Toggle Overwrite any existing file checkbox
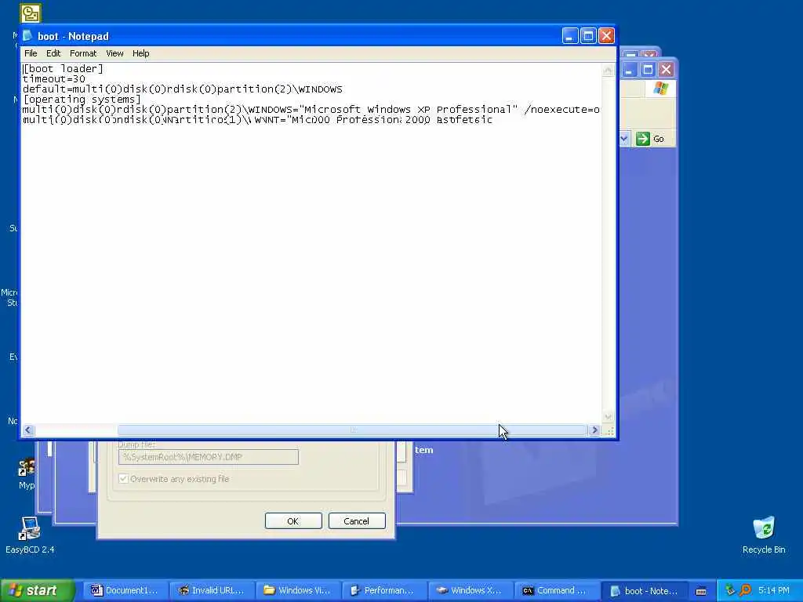 [x=123, y=479]
